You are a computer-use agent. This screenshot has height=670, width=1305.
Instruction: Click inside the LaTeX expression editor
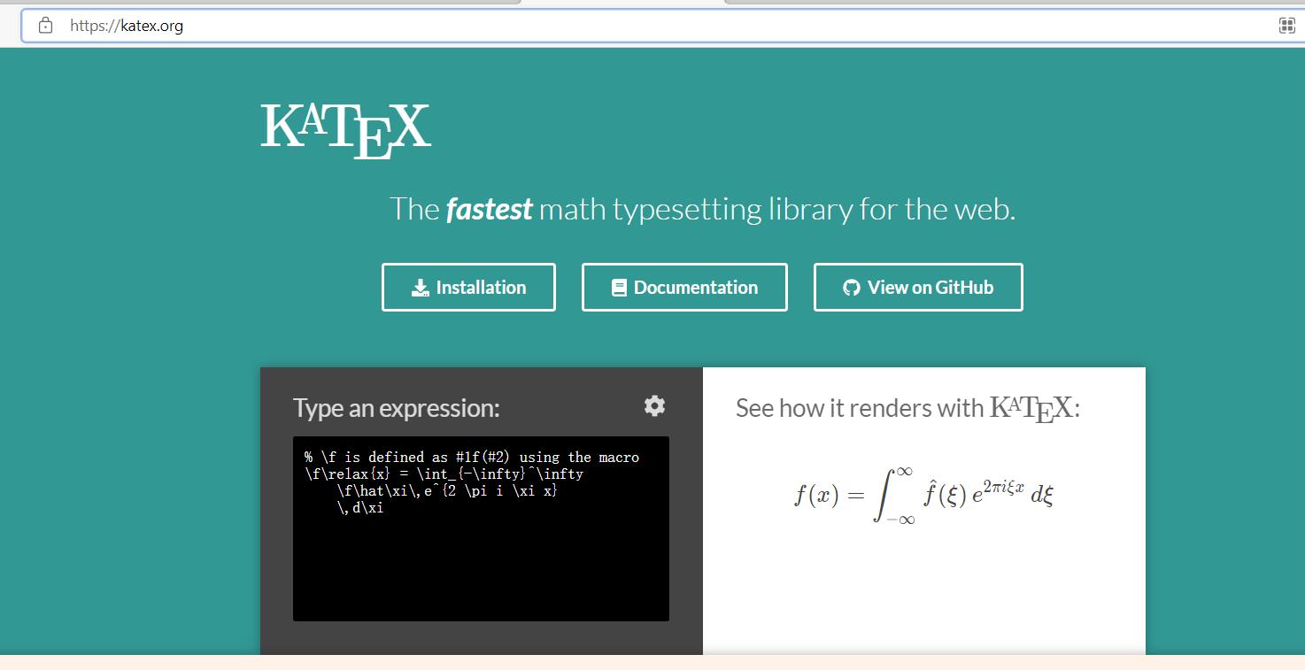click(x=481, y=528)
